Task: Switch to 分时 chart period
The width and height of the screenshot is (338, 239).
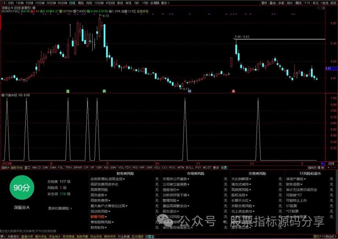Action: pos(11,3)
